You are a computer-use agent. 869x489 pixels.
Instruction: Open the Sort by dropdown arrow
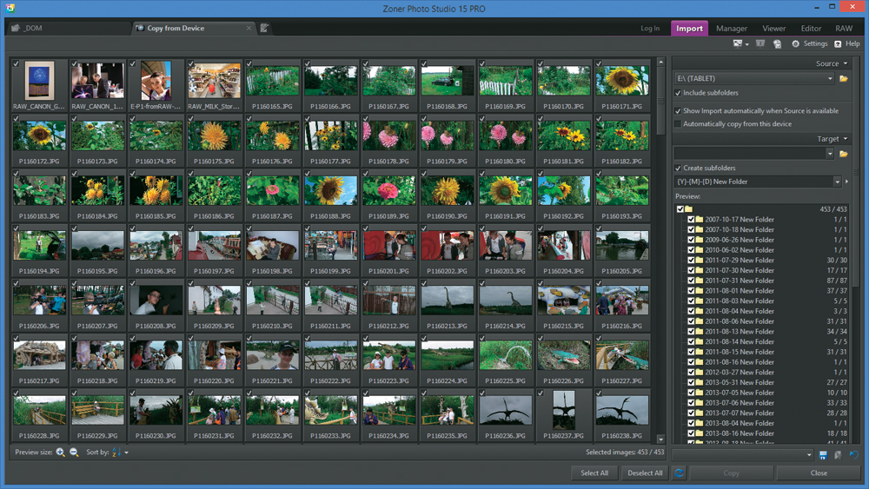click(x=126, y=453)
